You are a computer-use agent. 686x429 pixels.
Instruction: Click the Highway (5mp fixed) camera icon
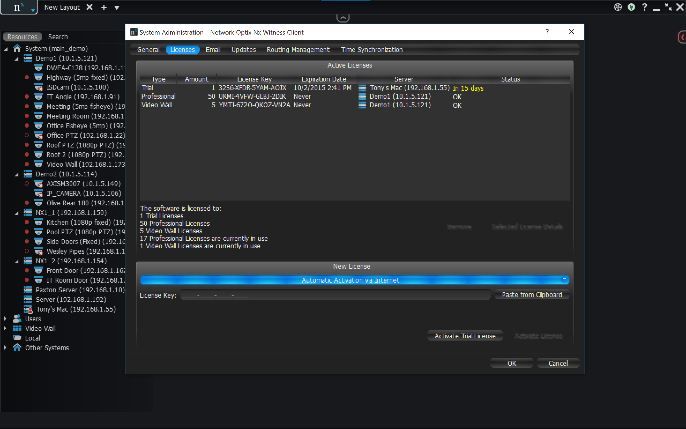coord(39,77)
